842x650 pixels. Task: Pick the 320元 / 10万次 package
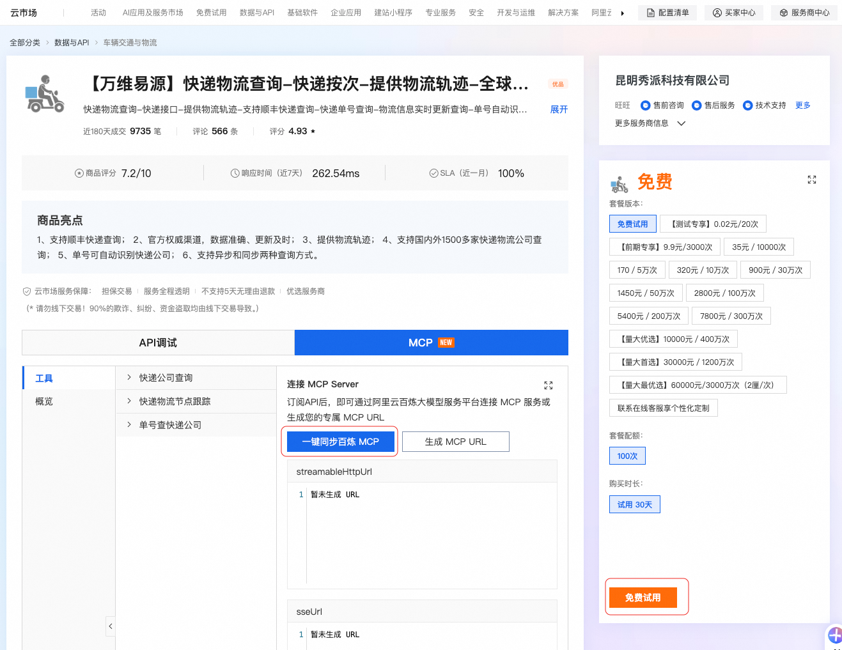coord(703,270)
